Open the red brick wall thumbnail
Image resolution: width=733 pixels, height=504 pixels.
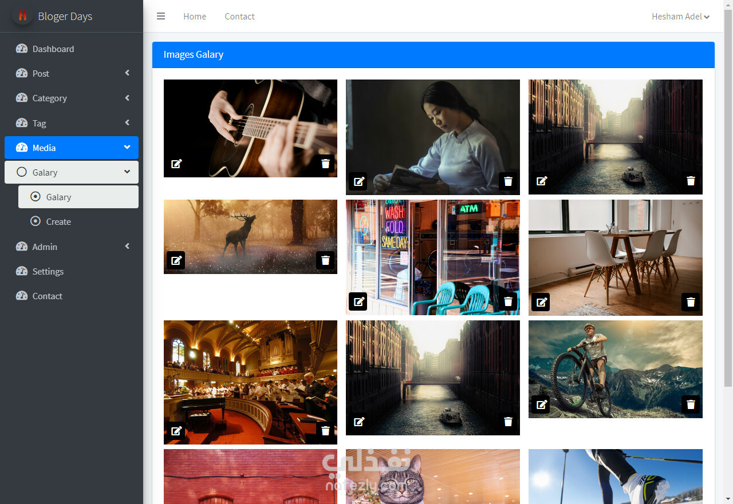click(250, 477)
